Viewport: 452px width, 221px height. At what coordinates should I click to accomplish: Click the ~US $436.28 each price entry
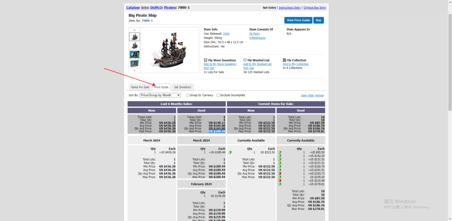coord(167,152)
